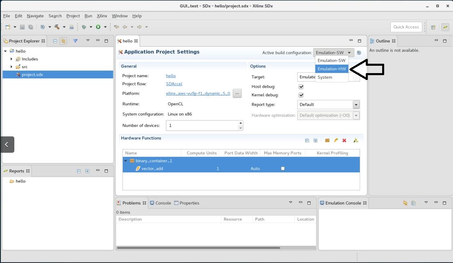Collapse the hello project tree node
453x263 pixels.
[x=5, y=51]
